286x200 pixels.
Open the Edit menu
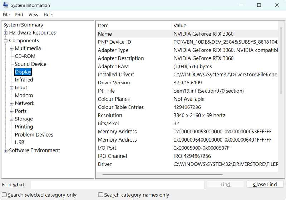point(19,15)
